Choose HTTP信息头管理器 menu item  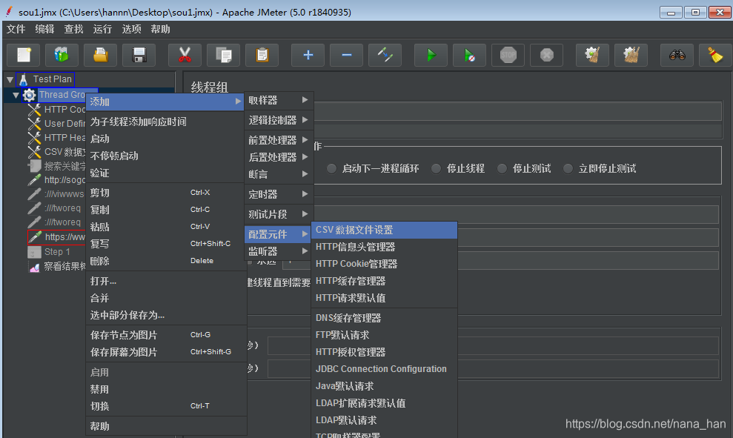[x=384, y=247]
